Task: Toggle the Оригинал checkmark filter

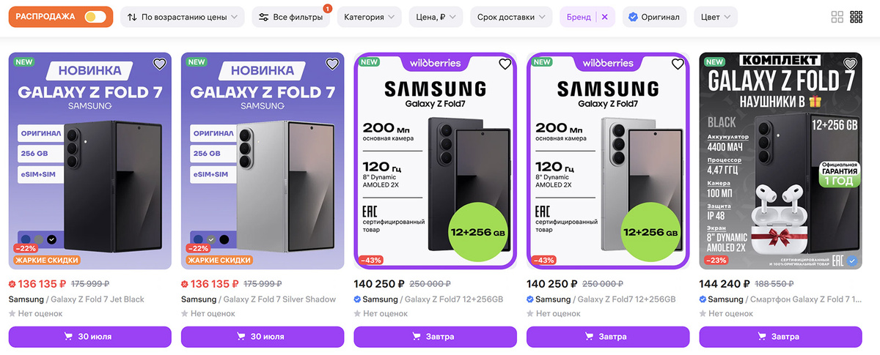Action: pos(654,17)
